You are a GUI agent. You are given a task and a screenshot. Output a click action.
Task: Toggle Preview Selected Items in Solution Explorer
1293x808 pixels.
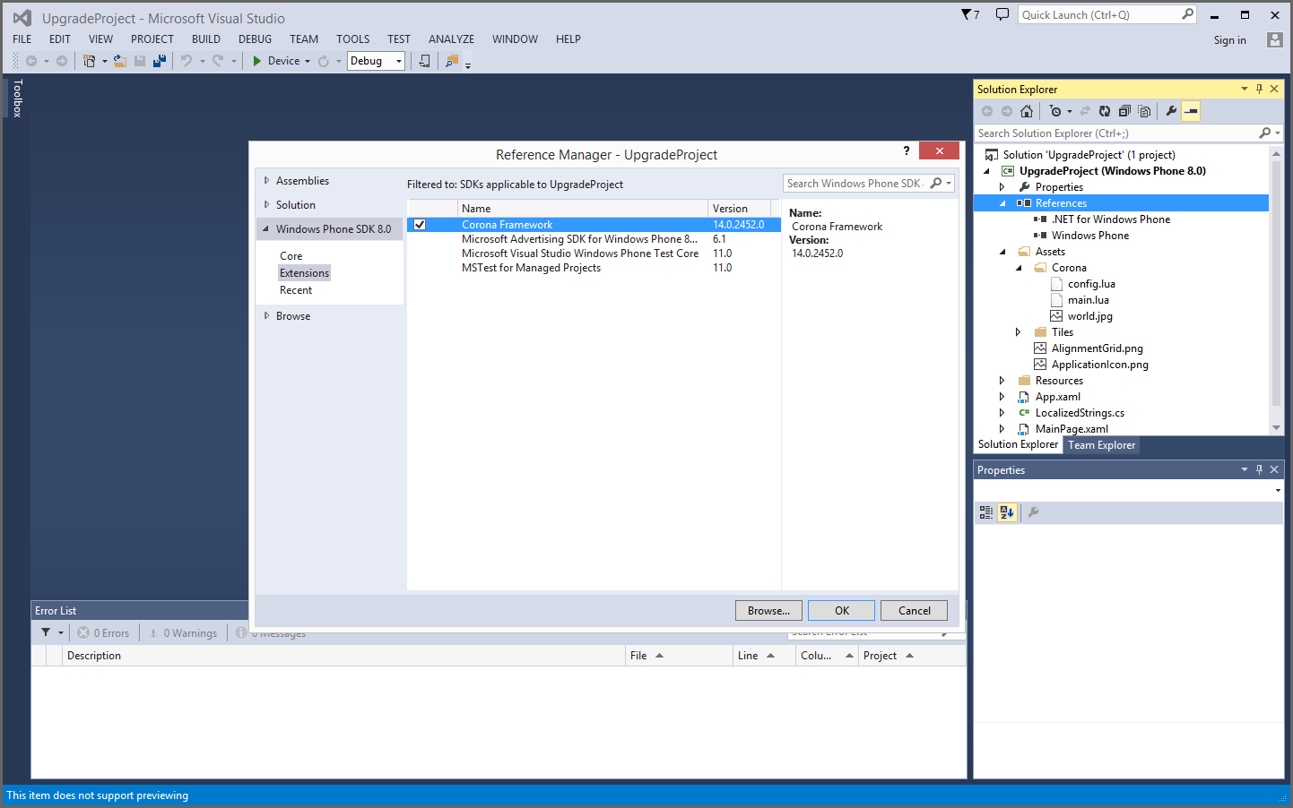tap(1191, 111)
